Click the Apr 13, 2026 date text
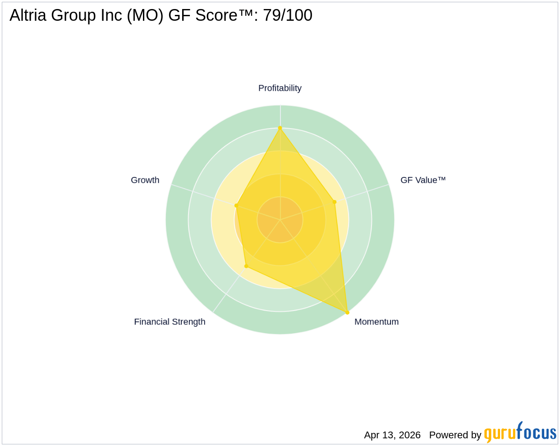Viewport: 560px width, 446px height. 392,435
